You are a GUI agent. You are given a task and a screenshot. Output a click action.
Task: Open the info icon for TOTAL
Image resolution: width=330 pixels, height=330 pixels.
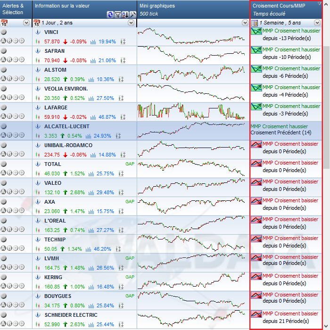click(38, 164)
